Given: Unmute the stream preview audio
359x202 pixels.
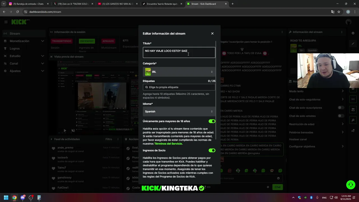Looking at the screenshot, I should tap(73, 130).
